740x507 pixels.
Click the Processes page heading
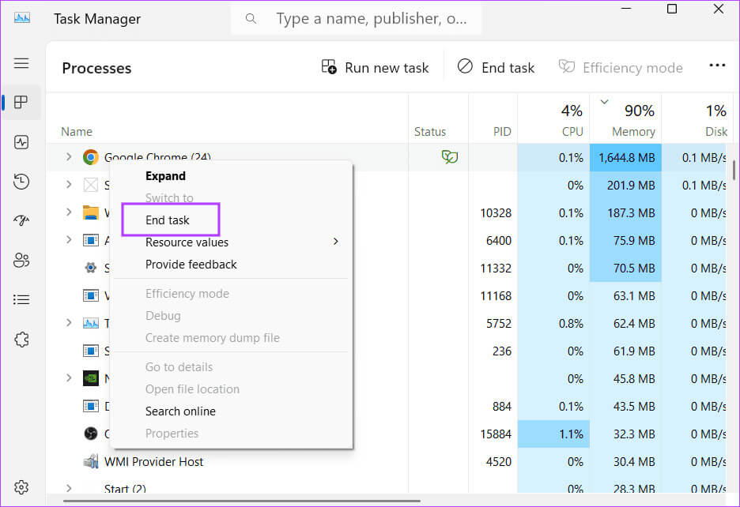point(96,68)
